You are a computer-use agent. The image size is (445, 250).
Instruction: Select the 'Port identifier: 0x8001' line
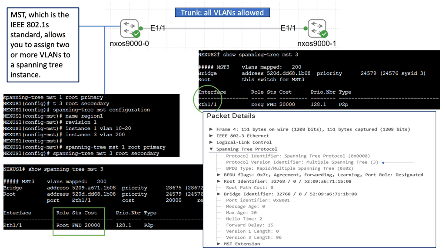(x=258, y=200)
